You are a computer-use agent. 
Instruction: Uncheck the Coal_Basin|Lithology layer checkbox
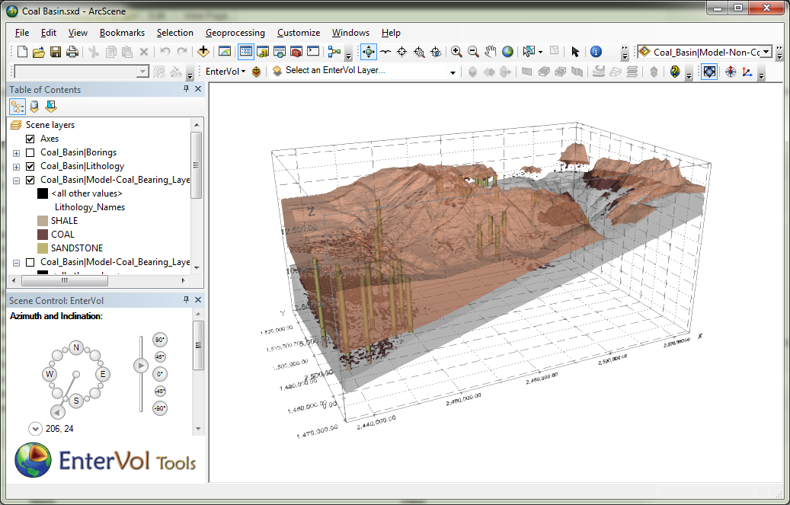coord(30,166)
